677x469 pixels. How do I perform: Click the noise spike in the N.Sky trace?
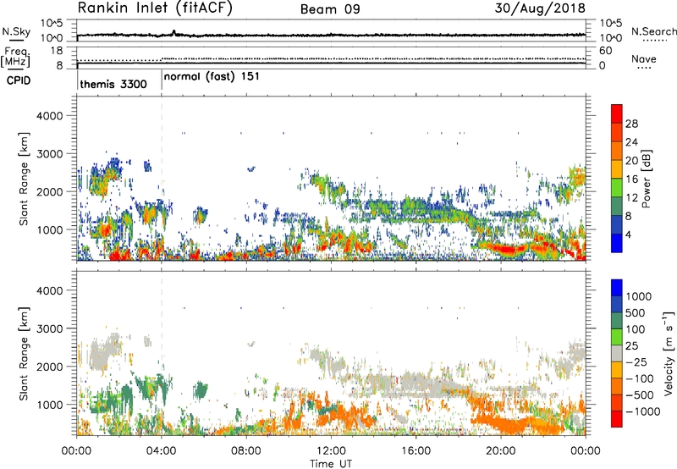(x=174, y=32)
